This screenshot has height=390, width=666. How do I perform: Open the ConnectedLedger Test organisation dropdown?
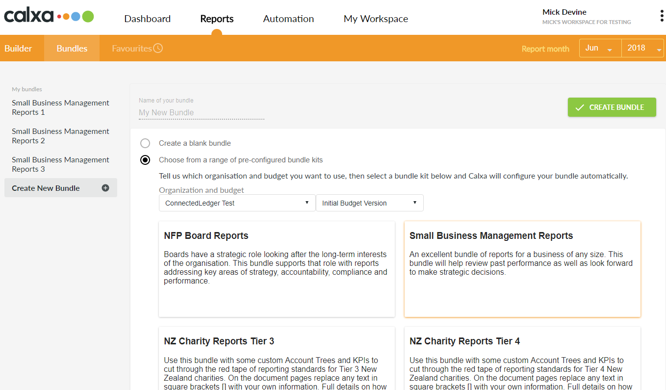tap(237, 203)
